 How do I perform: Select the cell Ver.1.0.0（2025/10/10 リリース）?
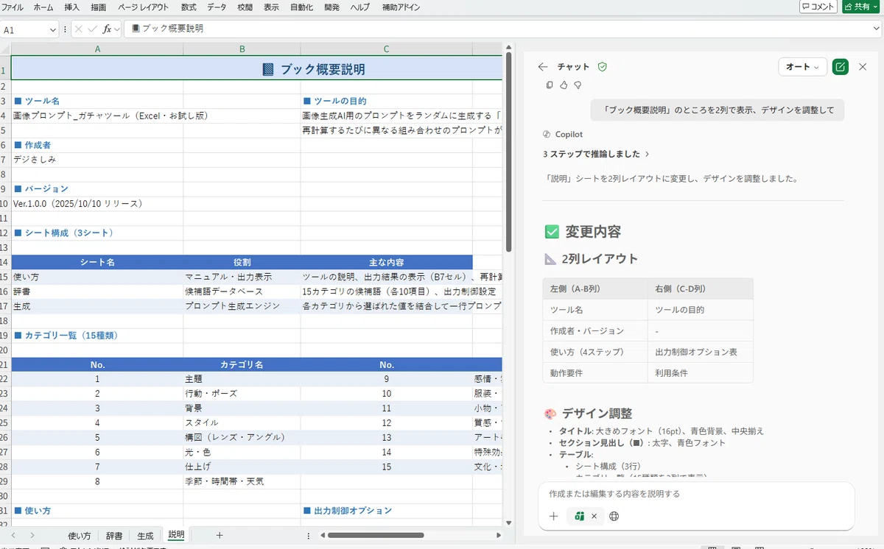97,203
